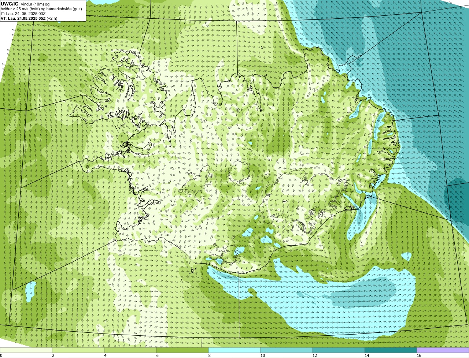Click the lavender 16+ legend swatch
The width and height of the screenshot is (469, 358).
coord(443,350)
